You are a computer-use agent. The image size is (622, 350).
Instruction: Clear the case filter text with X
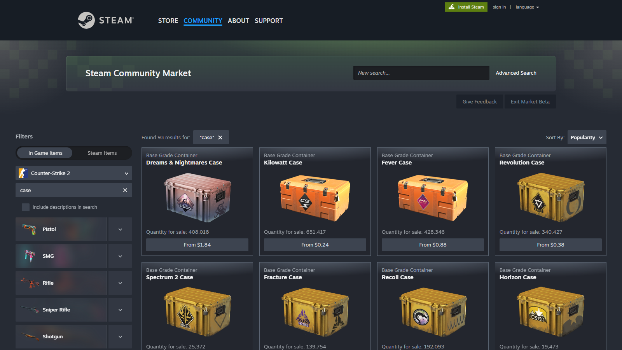[125, 190]
